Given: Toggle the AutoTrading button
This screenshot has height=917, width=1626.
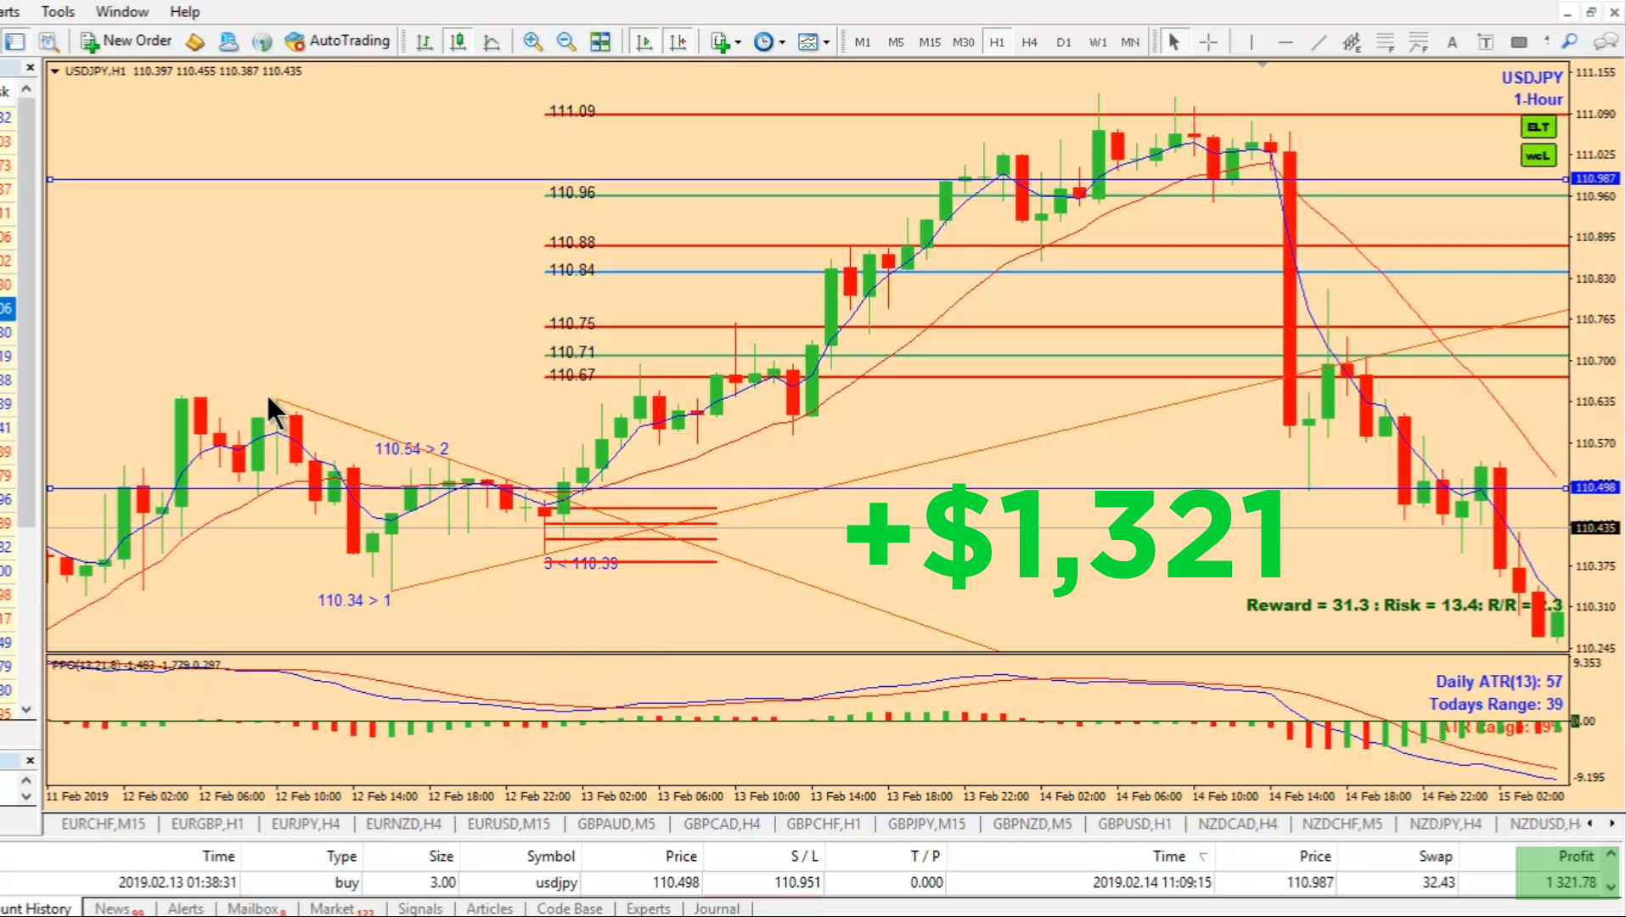Looking at the screenshot, I should (337, 41).
